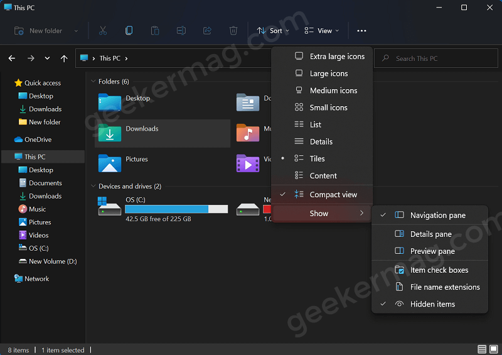This screenshot has height=355, width=502.
Task: Choose Details view
Action: [x=322, y=142]
